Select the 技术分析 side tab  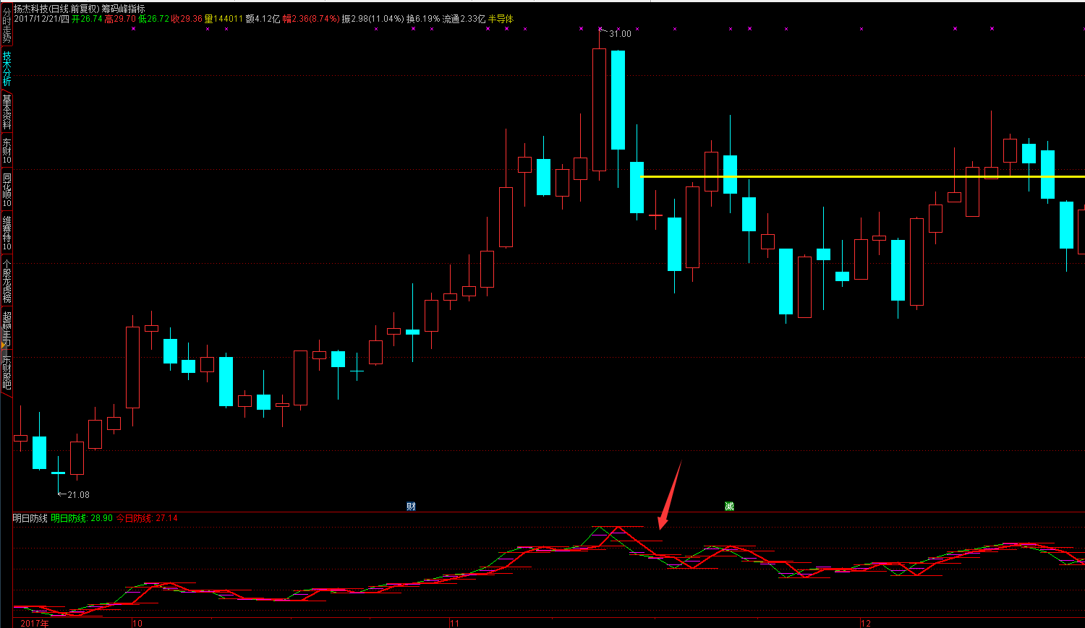point(7,69)
